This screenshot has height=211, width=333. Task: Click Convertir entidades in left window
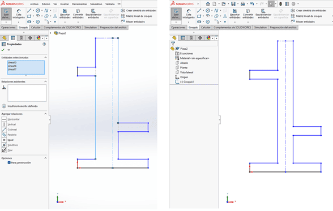[78, 14]
